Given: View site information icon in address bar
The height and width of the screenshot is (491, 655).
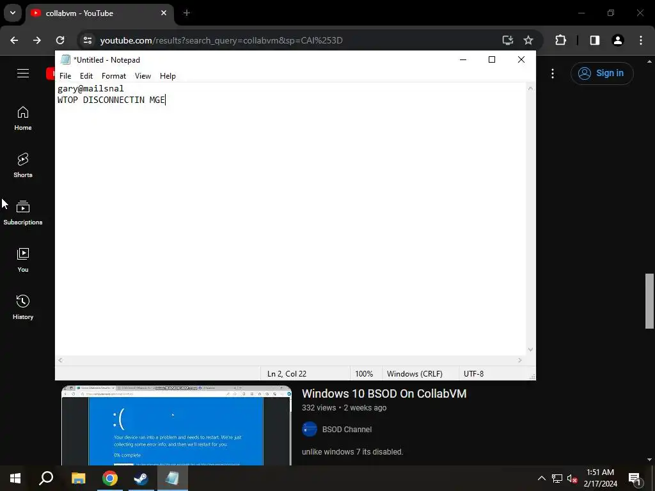Looking at the screenshot, I should pos(87,40).
